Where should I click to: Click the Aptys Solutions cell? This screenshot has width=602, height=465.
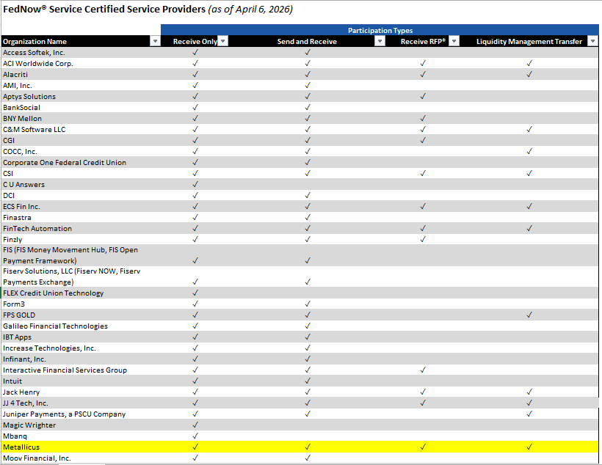[x=81, y=96]
